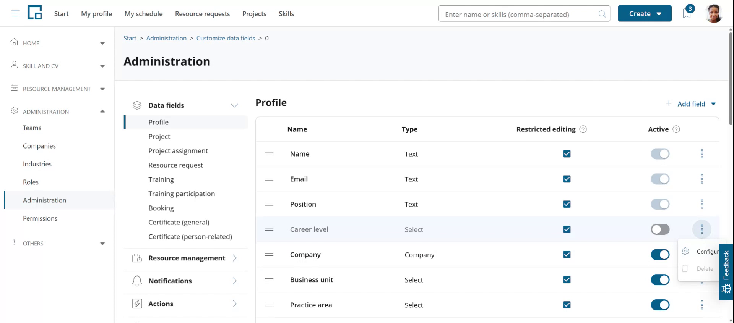Viewport: 734px width, 323px height.
Task: Open the Add field dropdown
Action: [x=691, y=104]
